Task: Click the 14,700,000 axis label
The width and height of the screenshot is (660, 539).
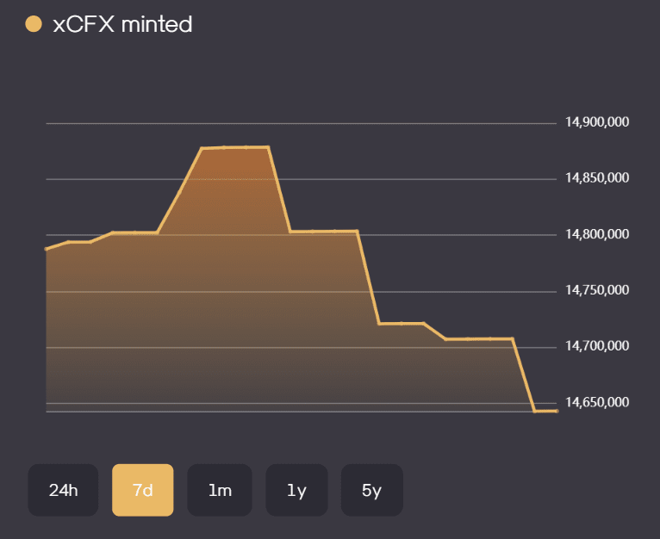Action: click(x=597, y=346)
